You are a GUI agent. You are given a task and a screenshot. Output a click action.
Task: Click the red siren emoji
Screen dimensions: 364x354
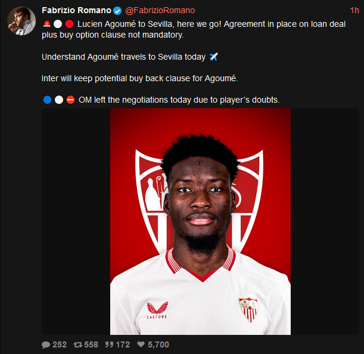click(x=46, y=24)
